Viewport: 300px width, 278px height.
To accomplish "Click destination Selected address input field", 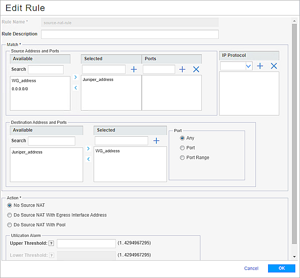I will [x=121, y=140].
